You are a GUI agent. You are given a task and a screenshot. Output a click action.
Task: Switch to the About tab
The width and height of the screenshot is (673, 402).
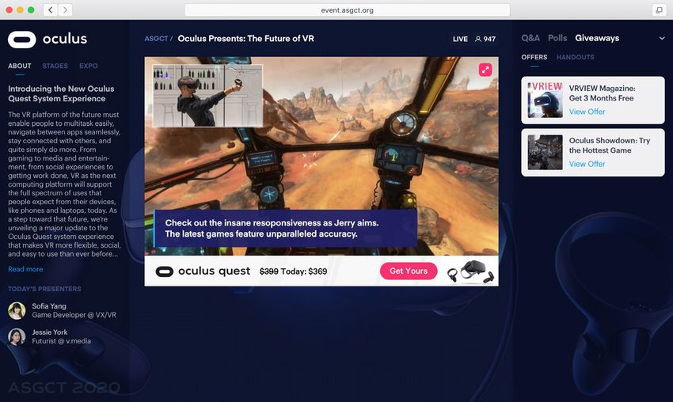pos(20,66)
